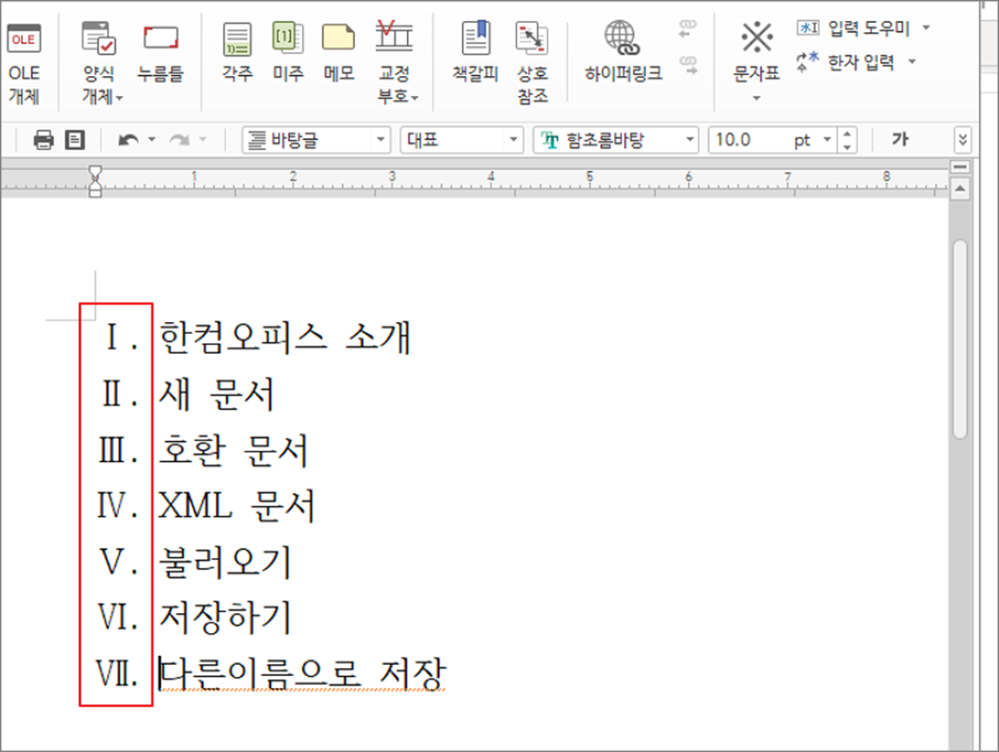Screen dimensions: 999x752
Task: Click the text 한컴오피스 소개
Action: [x=285, y=338]
